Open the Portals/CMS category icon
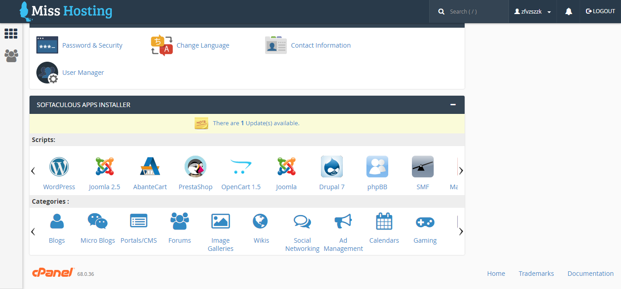The width and height of the screenshot is (621, 289). pos(139,221)
